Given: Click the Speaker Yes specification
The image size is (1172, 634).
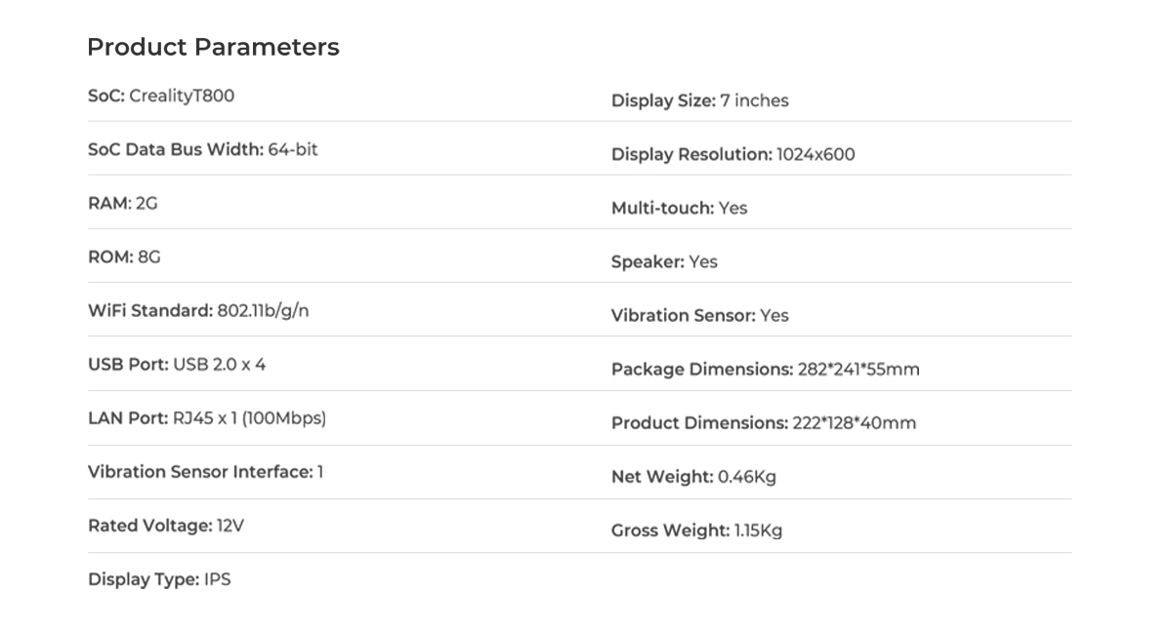Looking at the screenshot, I should point(664,261).
